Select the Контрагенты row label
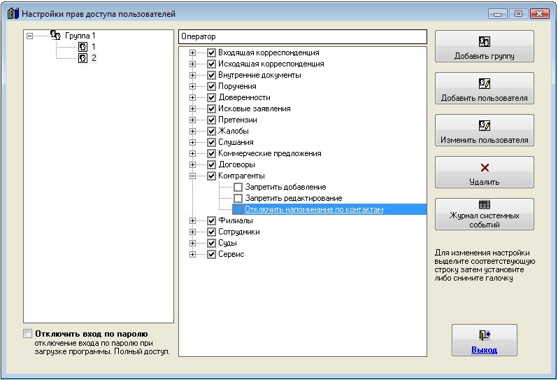The width and height of the screenshot is (558, 380). pyautogui.click(x=241, y=176)
